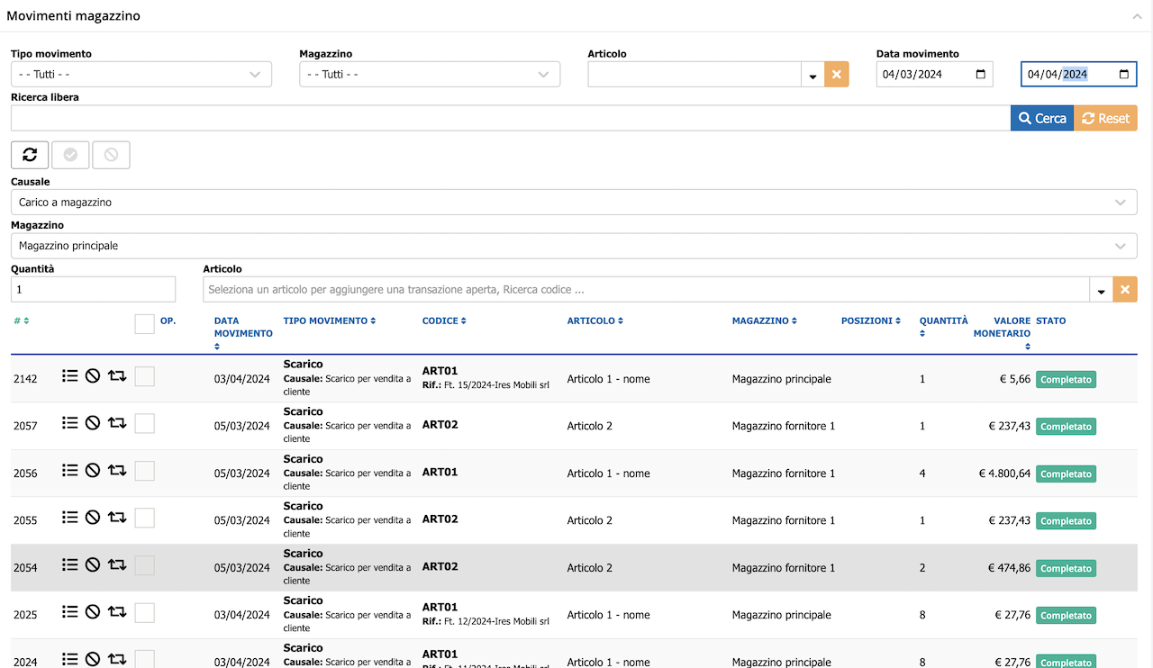Screen dimensions: 1153x668
Task: Check the checkbox for movement 2057
Action: tap(144, 423)
